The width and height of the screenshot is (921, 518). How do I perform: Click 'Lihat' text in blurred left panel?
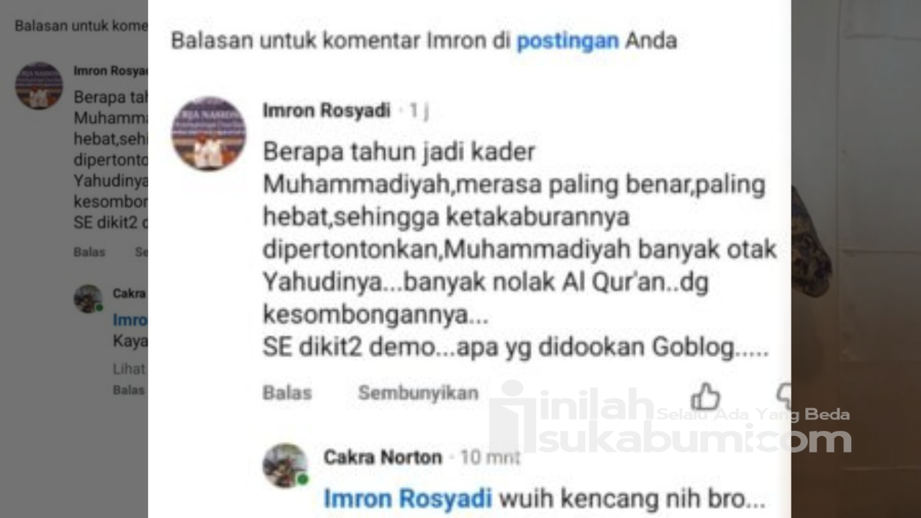pos(130,369)
